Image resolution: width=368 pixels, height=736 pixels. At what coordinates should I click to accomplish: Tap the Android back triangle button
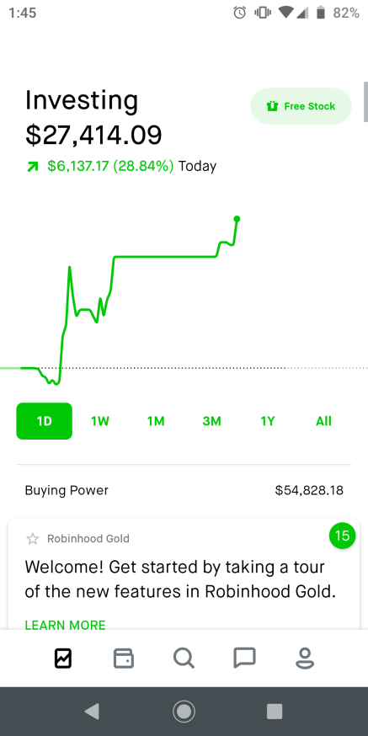click(92, 712)
